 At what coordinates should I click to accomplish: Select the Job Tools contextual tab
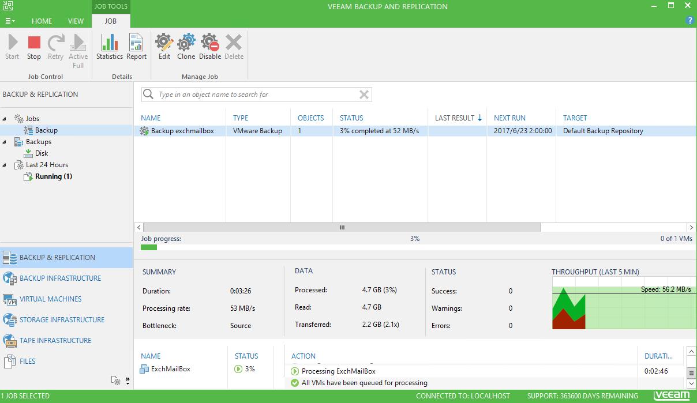pos(111,6)
